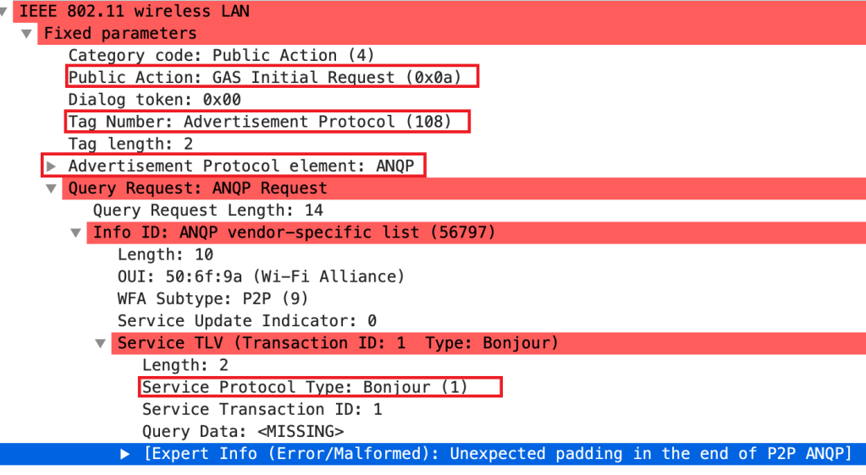Collapse the Query Request: ANQP Request node
The width and height of the screenshot is (866, 475).
(52, 188)
